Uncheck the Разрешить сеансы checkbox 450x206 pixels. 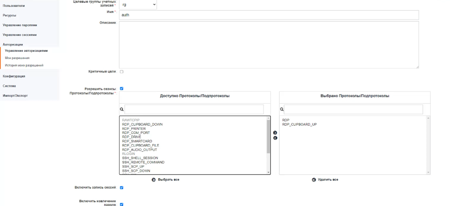pos(121,89)
